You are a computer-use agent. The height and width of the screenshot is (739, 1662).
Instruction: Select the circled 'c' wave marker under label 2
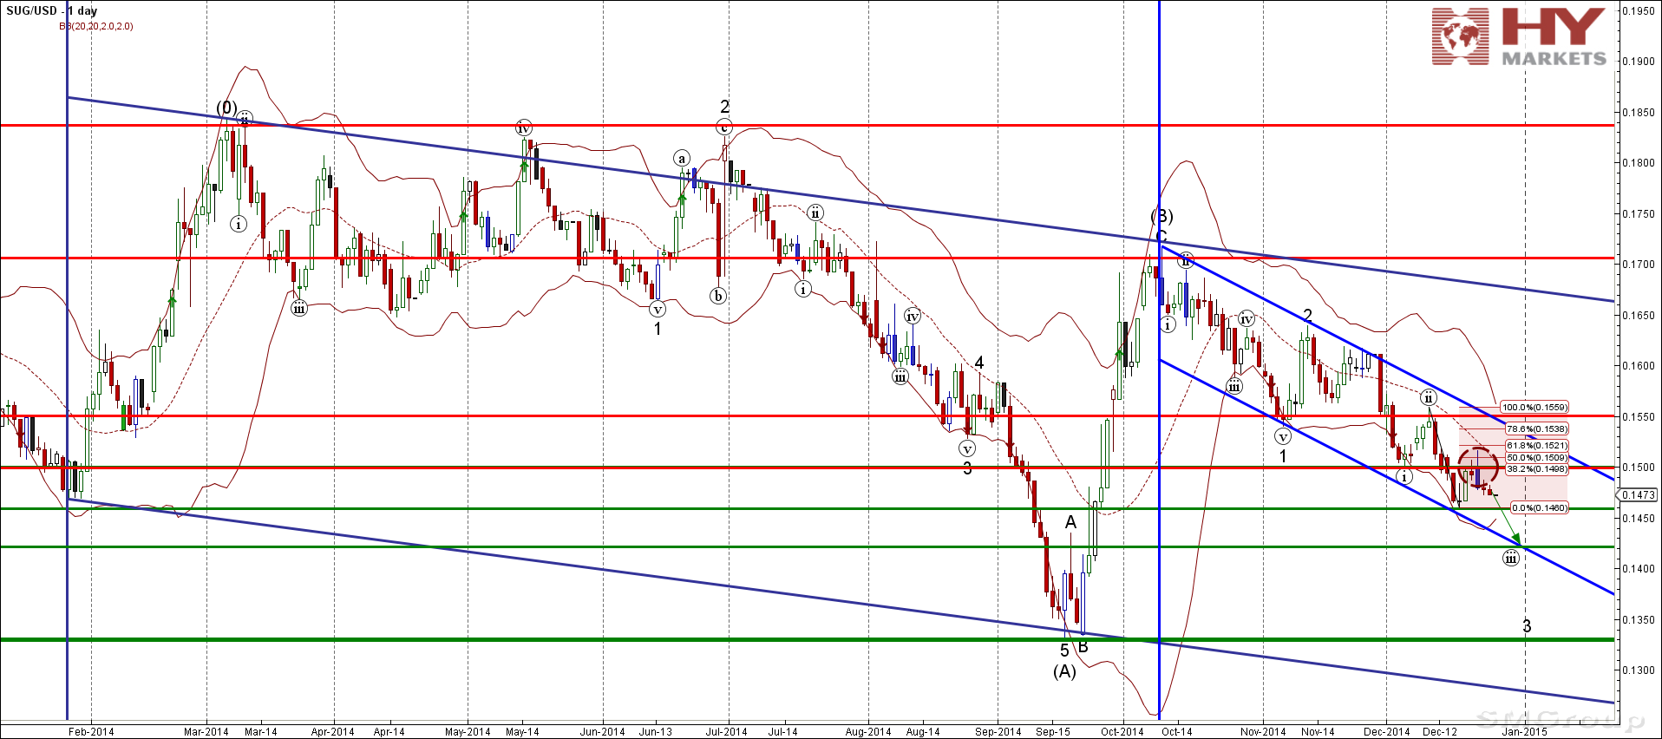(x=724, y=128)
